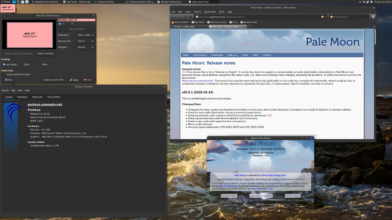Expand the Refresh rate dropdown
Viewport: 392px width, 220px height.
coord(85,42)
